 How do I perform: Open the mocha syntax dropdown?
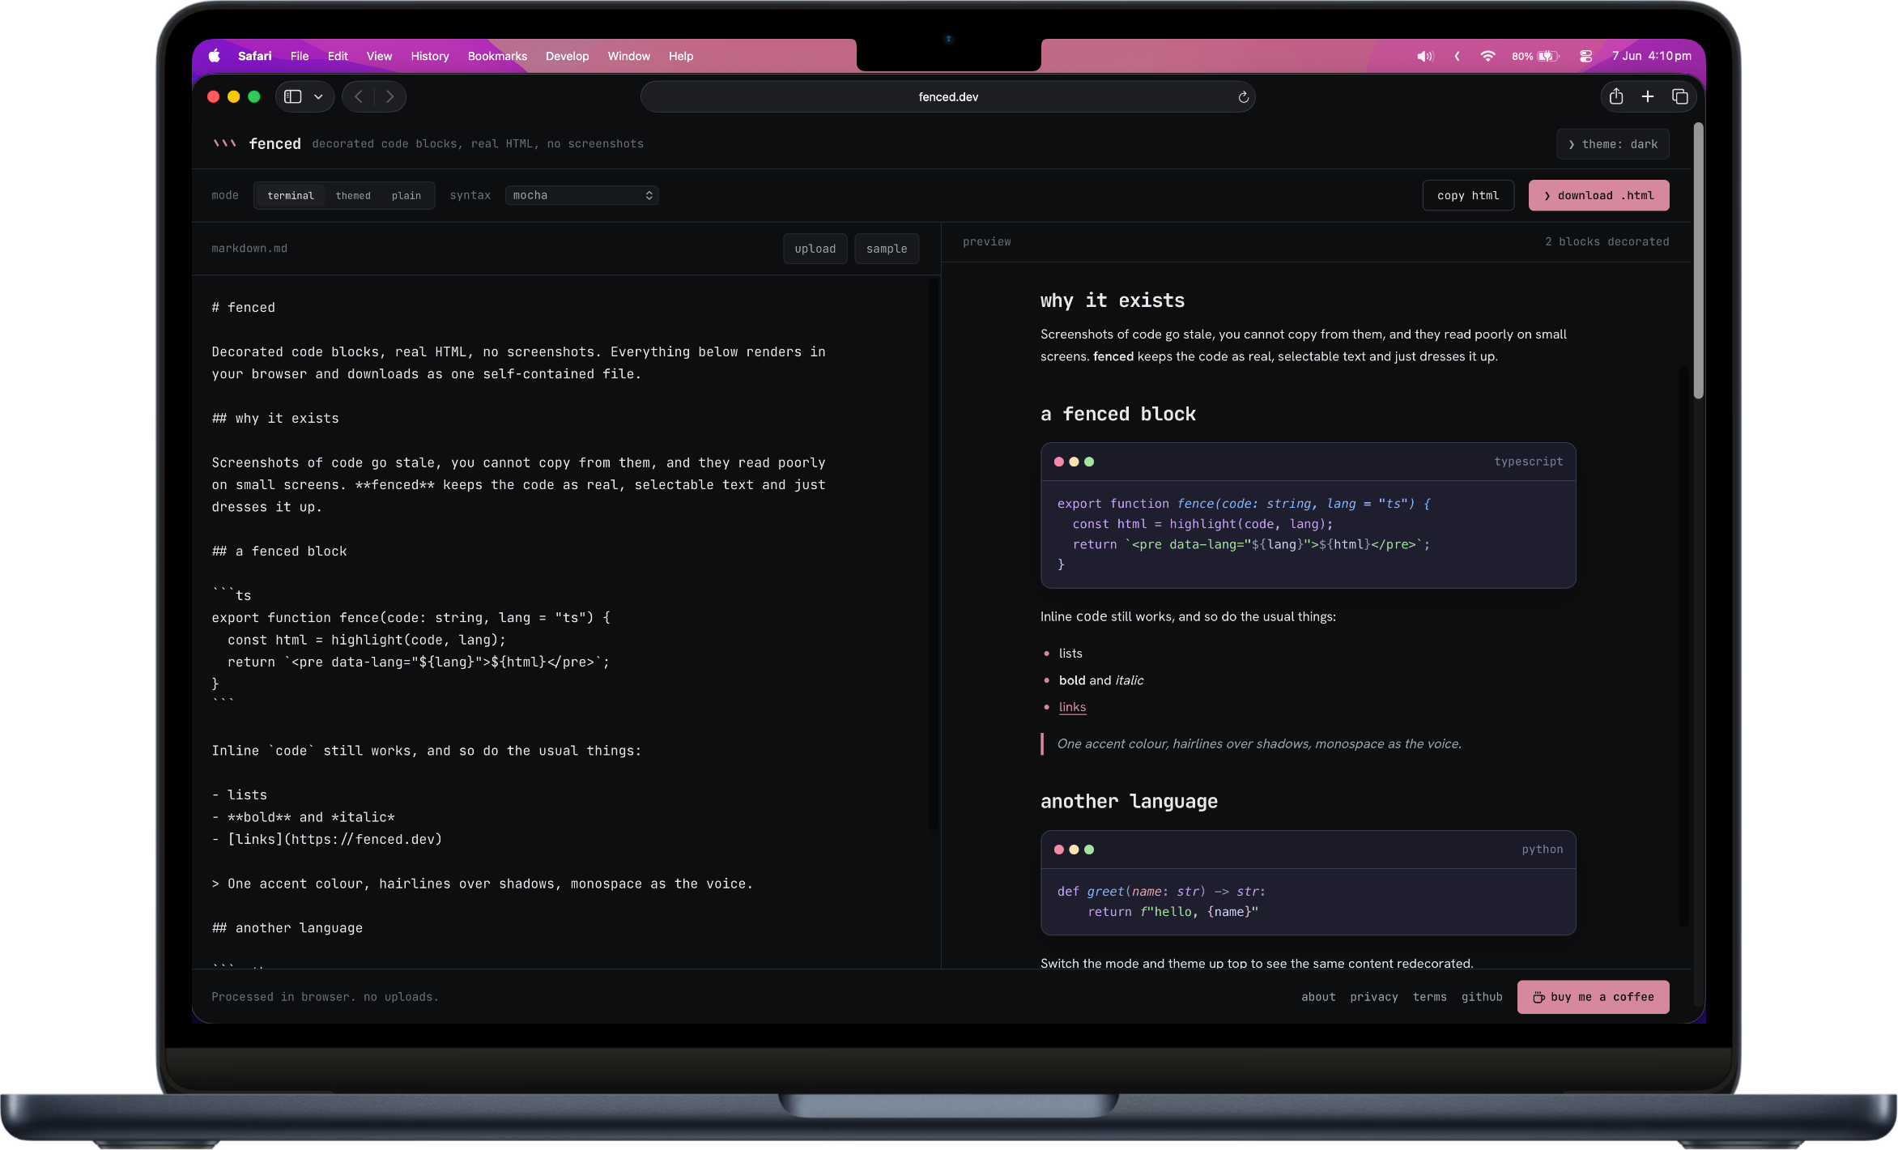pyautogui.click(x=581, y=195)
